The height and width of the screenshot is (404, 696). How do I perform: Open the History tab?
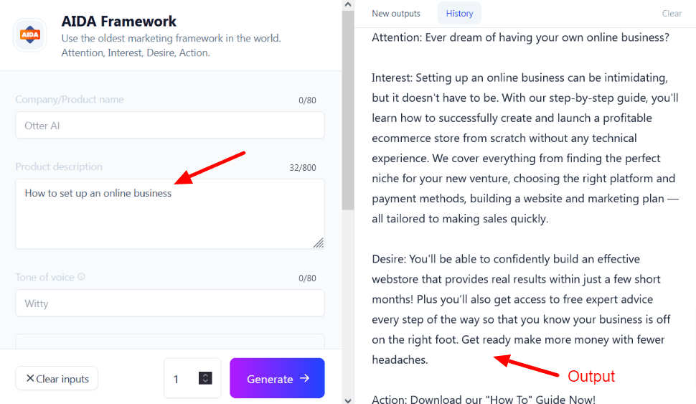[459, 14]
